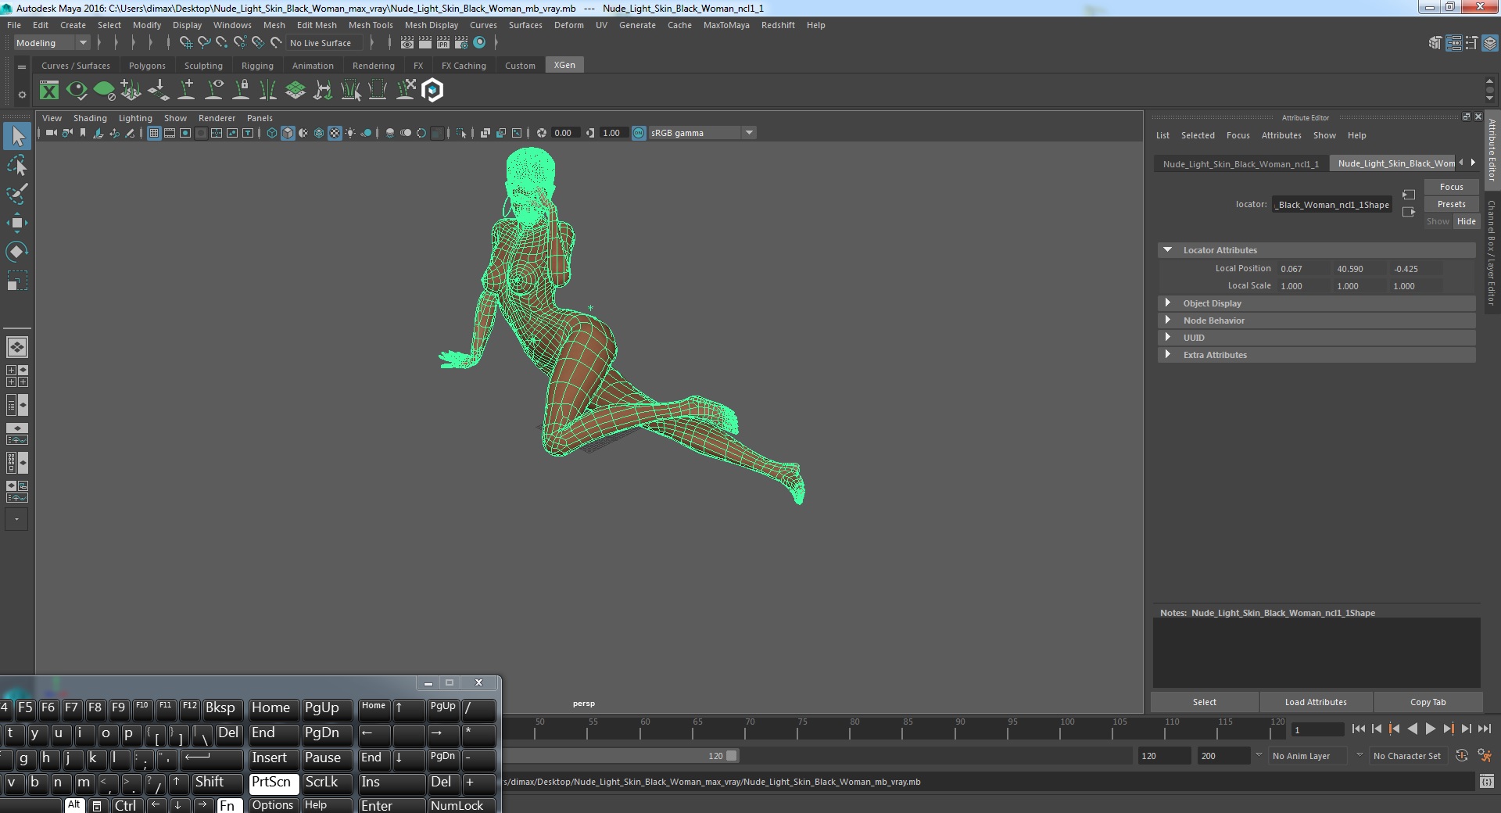Image resolution: width=1501 pixels, height=813 pixels.
Task: Click the range slider end handle
Action: 731,756
